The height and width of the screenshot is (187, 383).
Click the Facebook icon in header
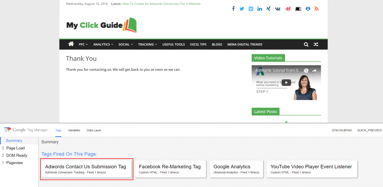[233, 9]
